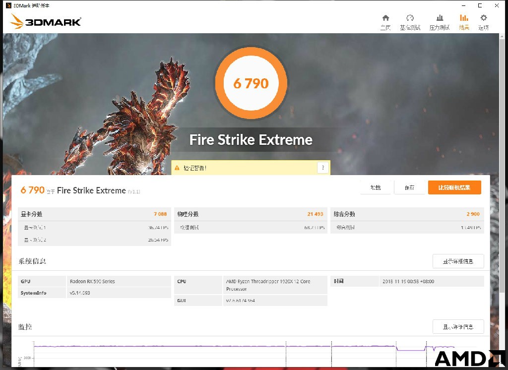Select the combined test FPS row
Viewport: 508px width, 370px height.
pos(407,228)
